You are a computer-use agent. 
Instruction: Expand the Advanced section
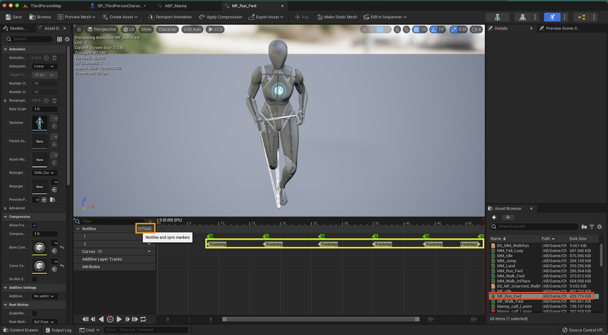[x=17, y=208]
